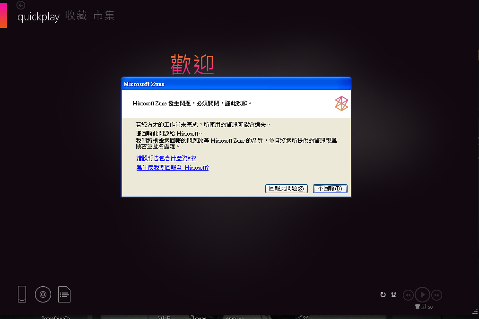
Task: Skip to the previous track
Action: 409,295
